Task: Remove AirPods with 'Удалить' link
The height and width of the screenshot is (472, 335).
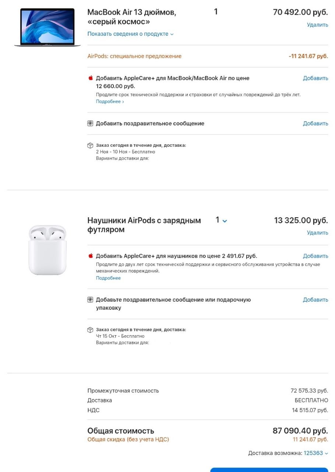Action: (x=317, y=233)
